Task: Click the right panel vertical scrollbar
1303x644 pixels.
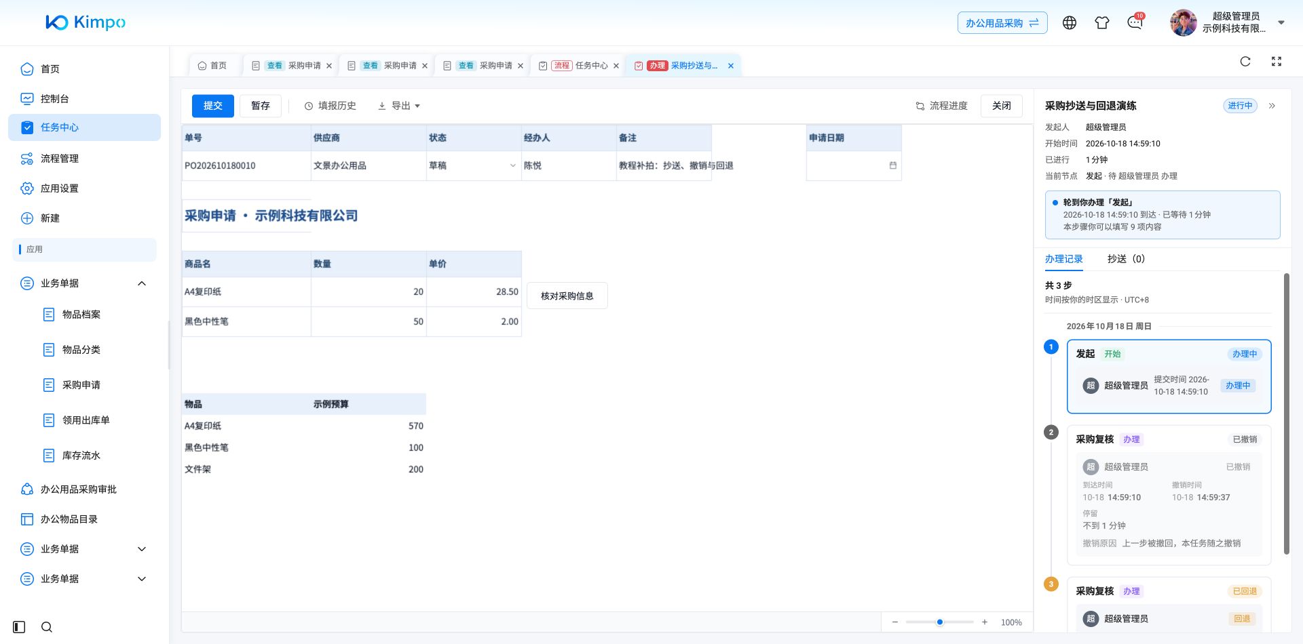Action: tap(1286, 414)
